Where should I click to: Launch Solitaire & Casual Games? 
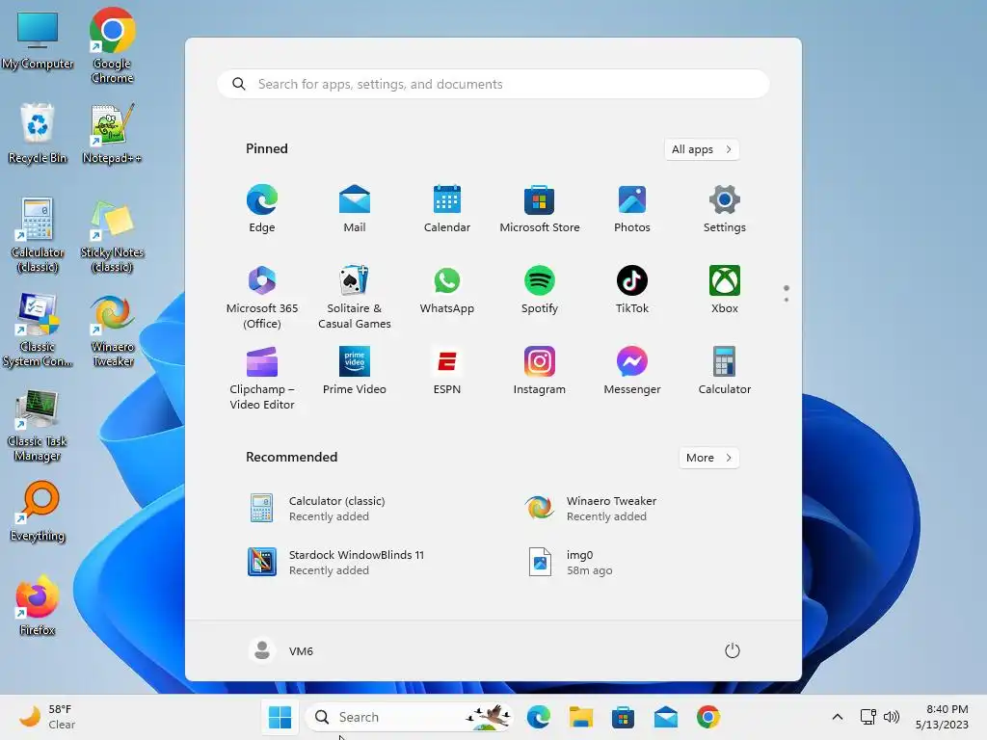click(x=355, y=297)
